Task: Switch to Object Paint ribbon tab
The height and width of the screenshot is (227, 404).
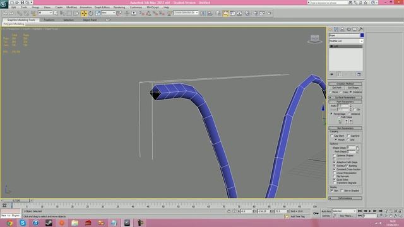Action: [90, 20]
